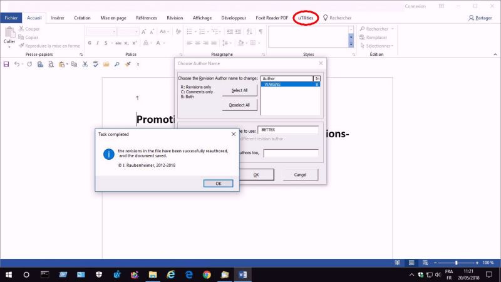Switch to Read Mode view in status bar
This screenshot has width=501, height=282.
(397, 263)
